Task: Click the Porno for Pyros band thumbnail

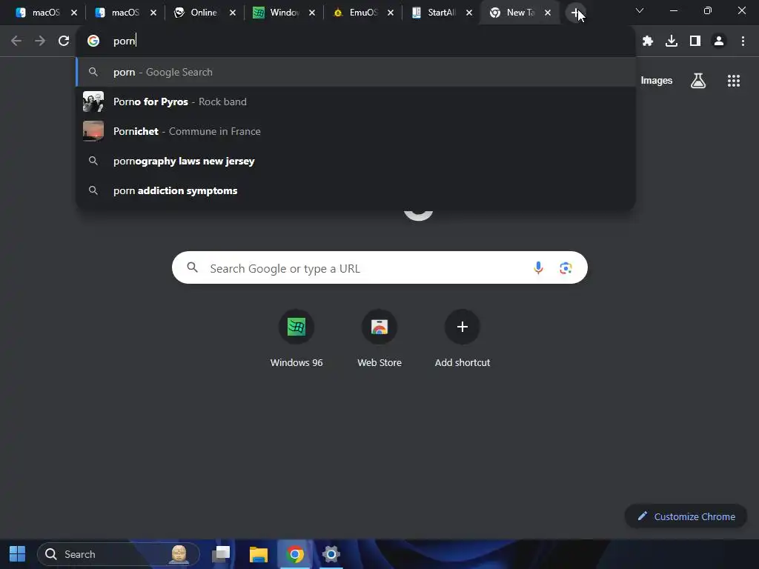Action: pos(93,102)
